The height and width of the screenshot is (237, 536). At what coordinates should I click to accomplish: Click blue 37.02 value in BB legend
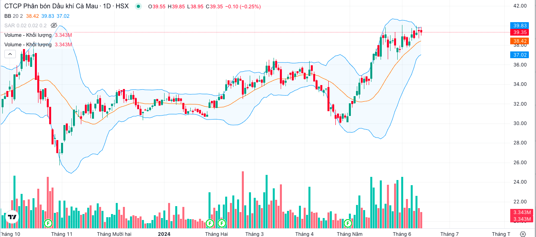[x=63, y=16]
